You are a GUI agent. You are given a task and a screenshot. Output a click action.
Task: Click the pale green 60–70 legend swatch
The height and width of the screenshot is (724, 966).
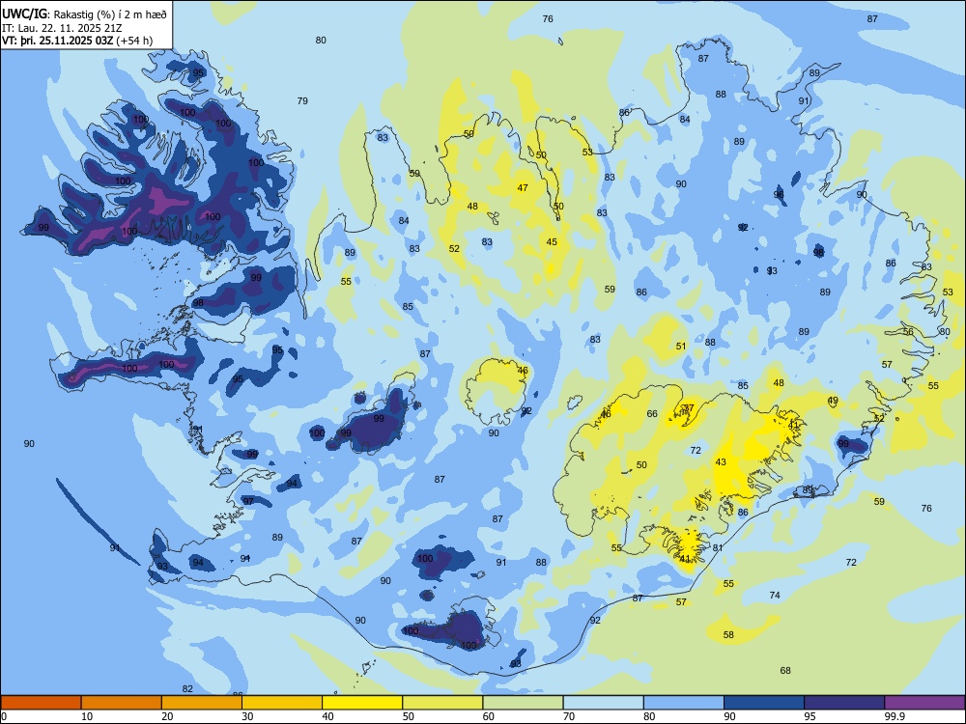(x=523, y=703)
